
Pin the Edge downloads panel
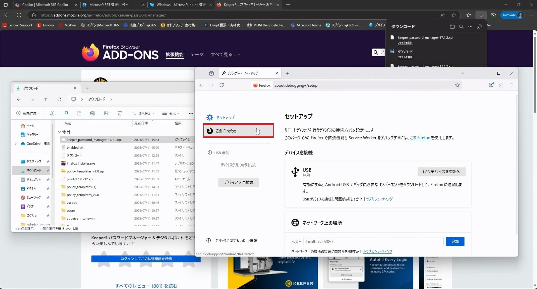tap(479, 27)
